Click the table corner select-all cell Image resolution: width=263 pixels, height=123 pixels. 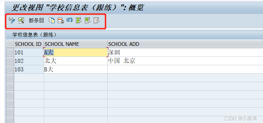10,44
